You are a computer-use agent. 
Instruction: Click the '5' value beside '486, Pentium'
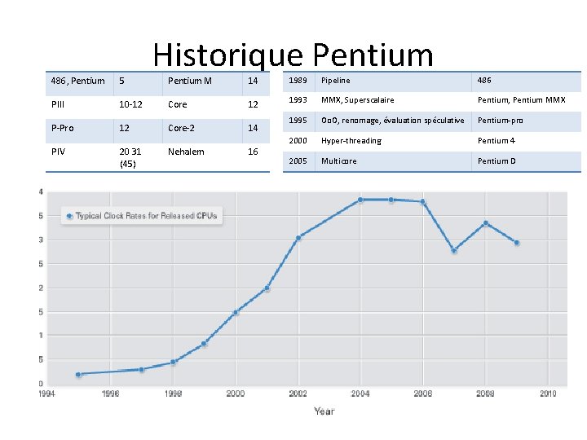click(x=121, y=81)
